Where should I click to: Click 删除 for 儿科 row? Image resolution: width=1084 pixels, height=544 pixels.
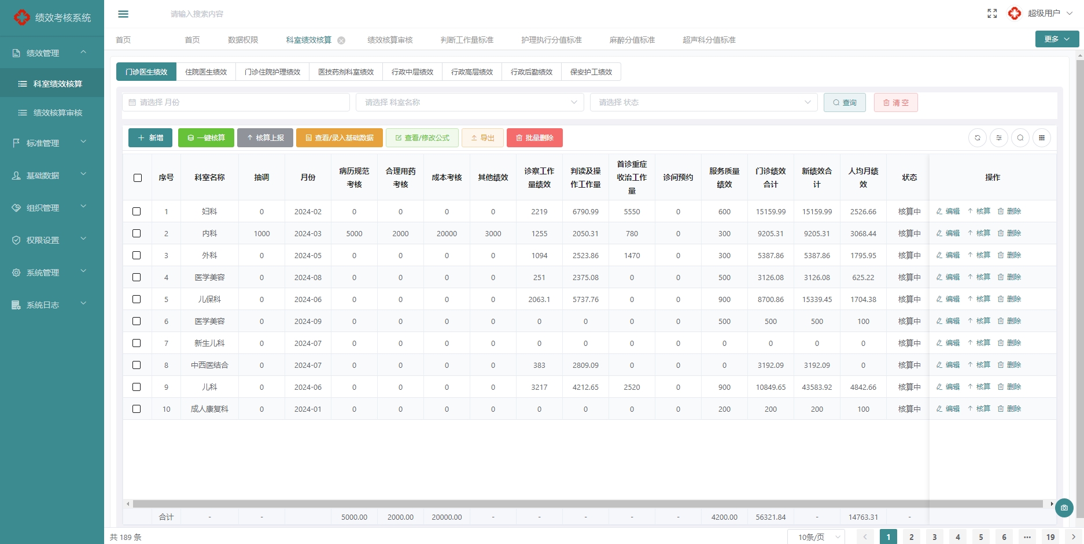point(1009,387)
